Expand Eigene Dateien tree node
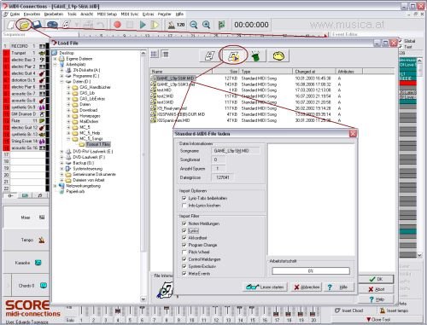 pos(56,59)
